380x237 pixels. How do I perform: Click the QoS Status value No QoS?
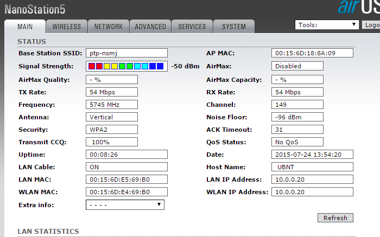click(297, 142)
